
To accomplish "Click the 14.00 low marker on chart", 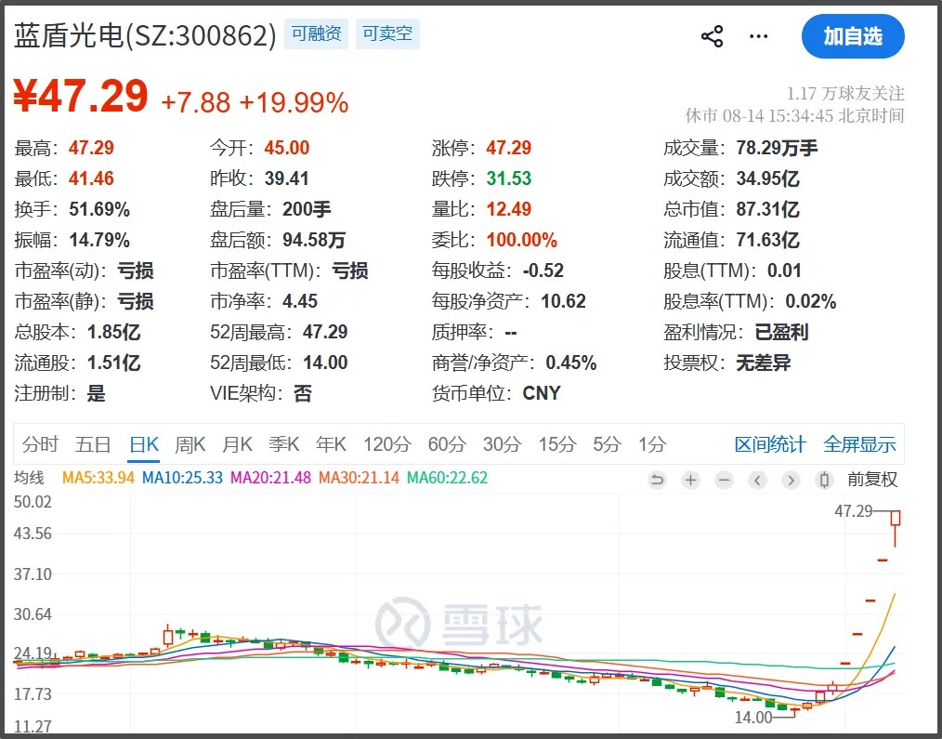I will pos(753,718).
